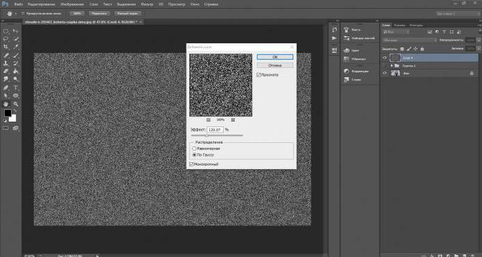Select the Smudge tool
The height and width of the screenshot is (257, 482).
pyautogui.click(x=6, y=79)
